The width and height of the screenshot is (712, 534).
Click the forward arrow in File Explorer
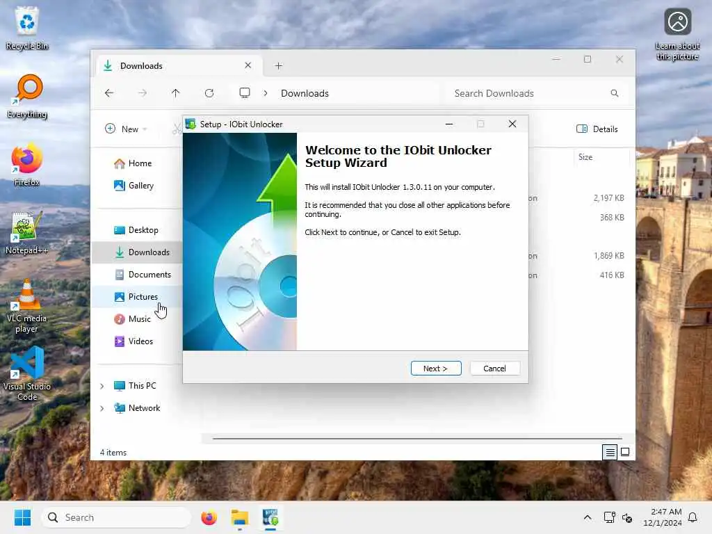[143, 93]
